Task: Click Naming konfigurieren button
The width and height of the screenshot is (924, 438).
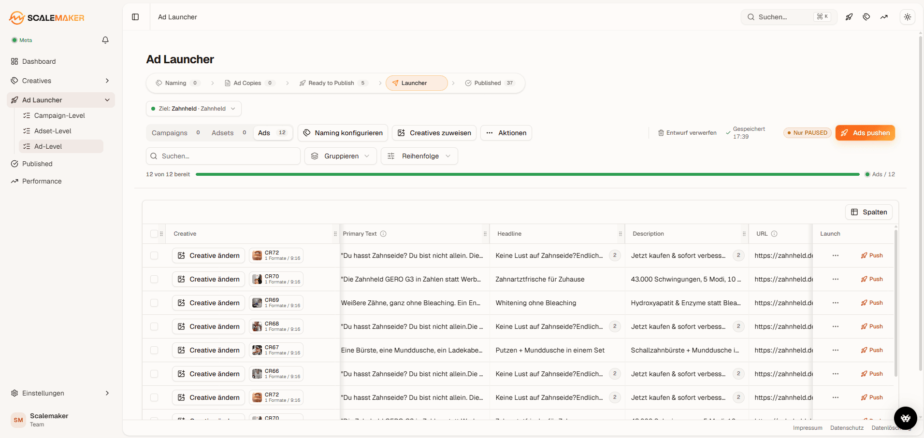Action: coord(343,133)
